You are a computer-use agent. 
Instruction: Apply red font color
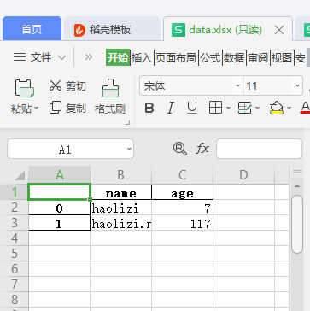pos(306,108)
